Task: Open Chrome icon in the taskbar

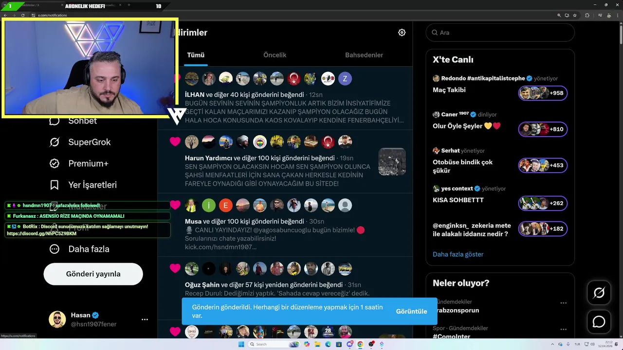Action: pyautogui.click(x=360, y=344)
